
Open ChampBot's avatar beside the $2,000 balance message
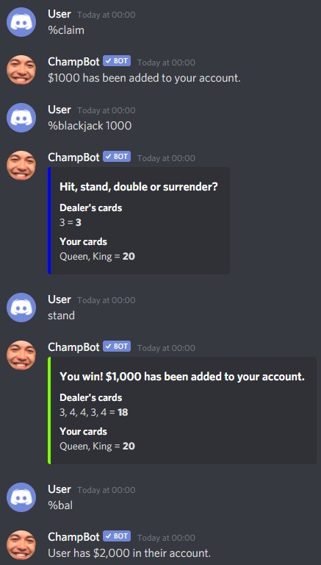[x=21, y=545]
